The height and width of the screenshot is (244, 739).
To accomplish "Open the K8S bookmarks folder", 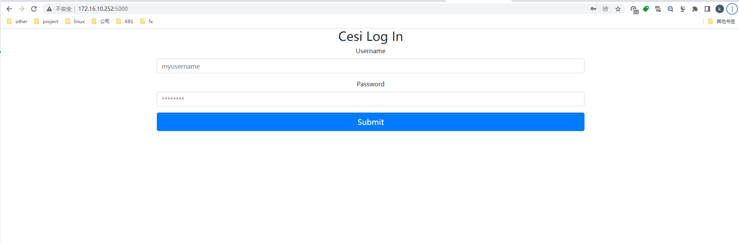I will tap(125, 22).
